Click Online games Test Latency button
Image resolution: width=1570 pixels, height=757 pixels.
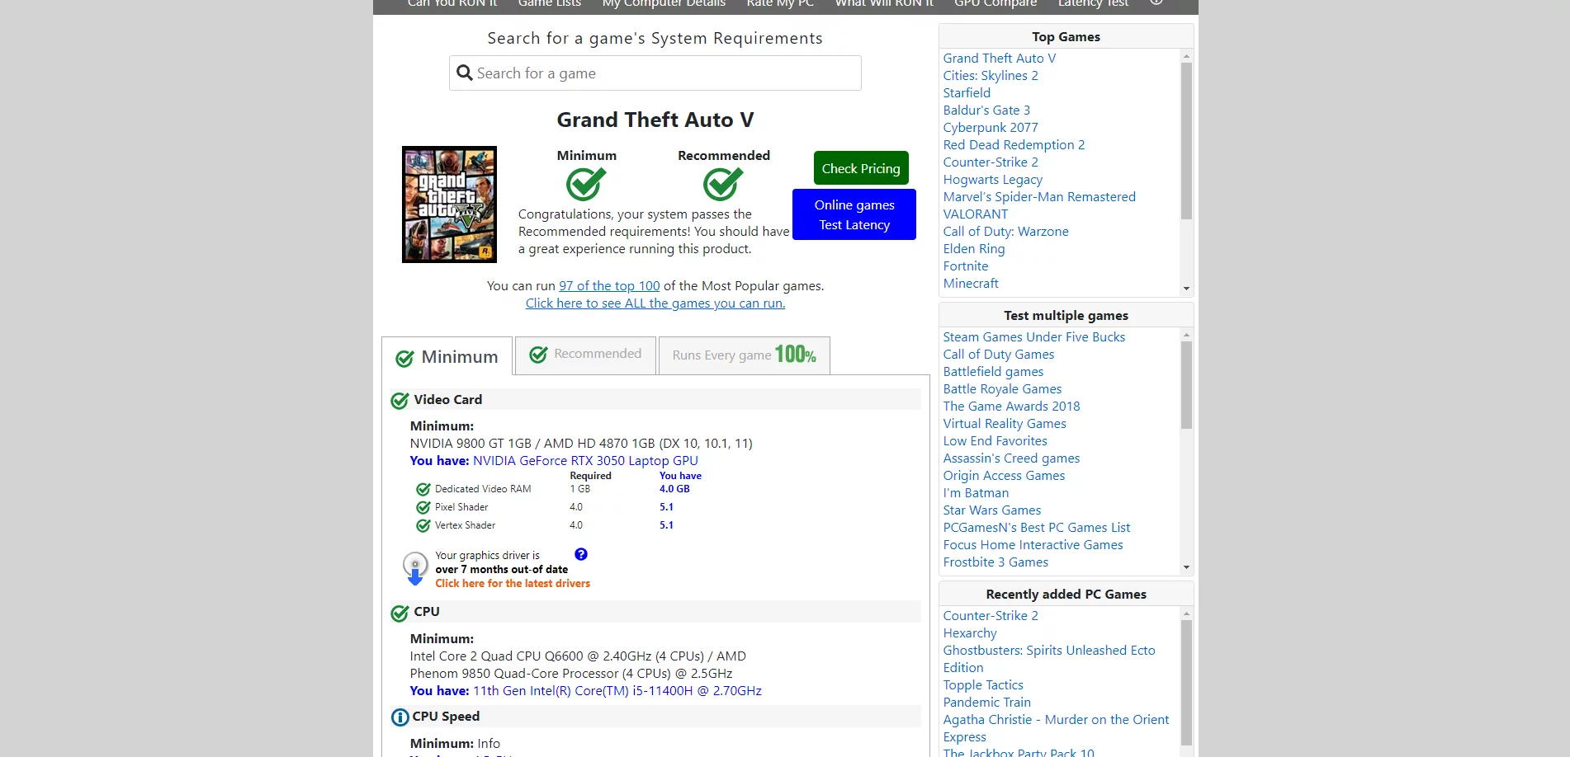(x=854, y=214)
